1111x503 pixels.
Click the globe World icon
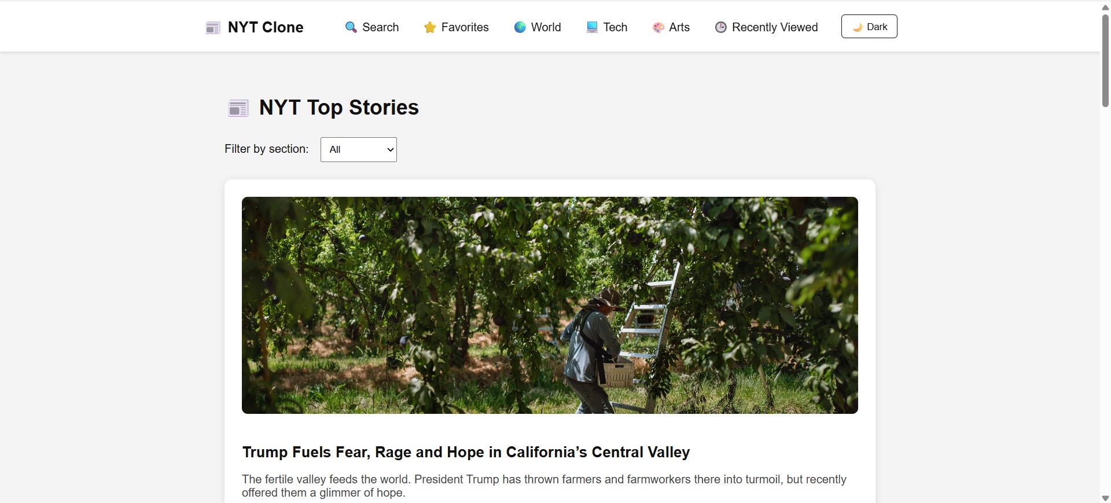click(x=520, y=27)
